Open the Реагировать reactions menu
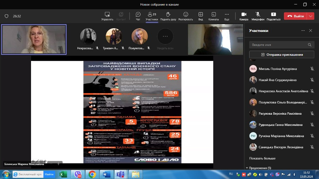319x179 pixels. tap(185, 16)
